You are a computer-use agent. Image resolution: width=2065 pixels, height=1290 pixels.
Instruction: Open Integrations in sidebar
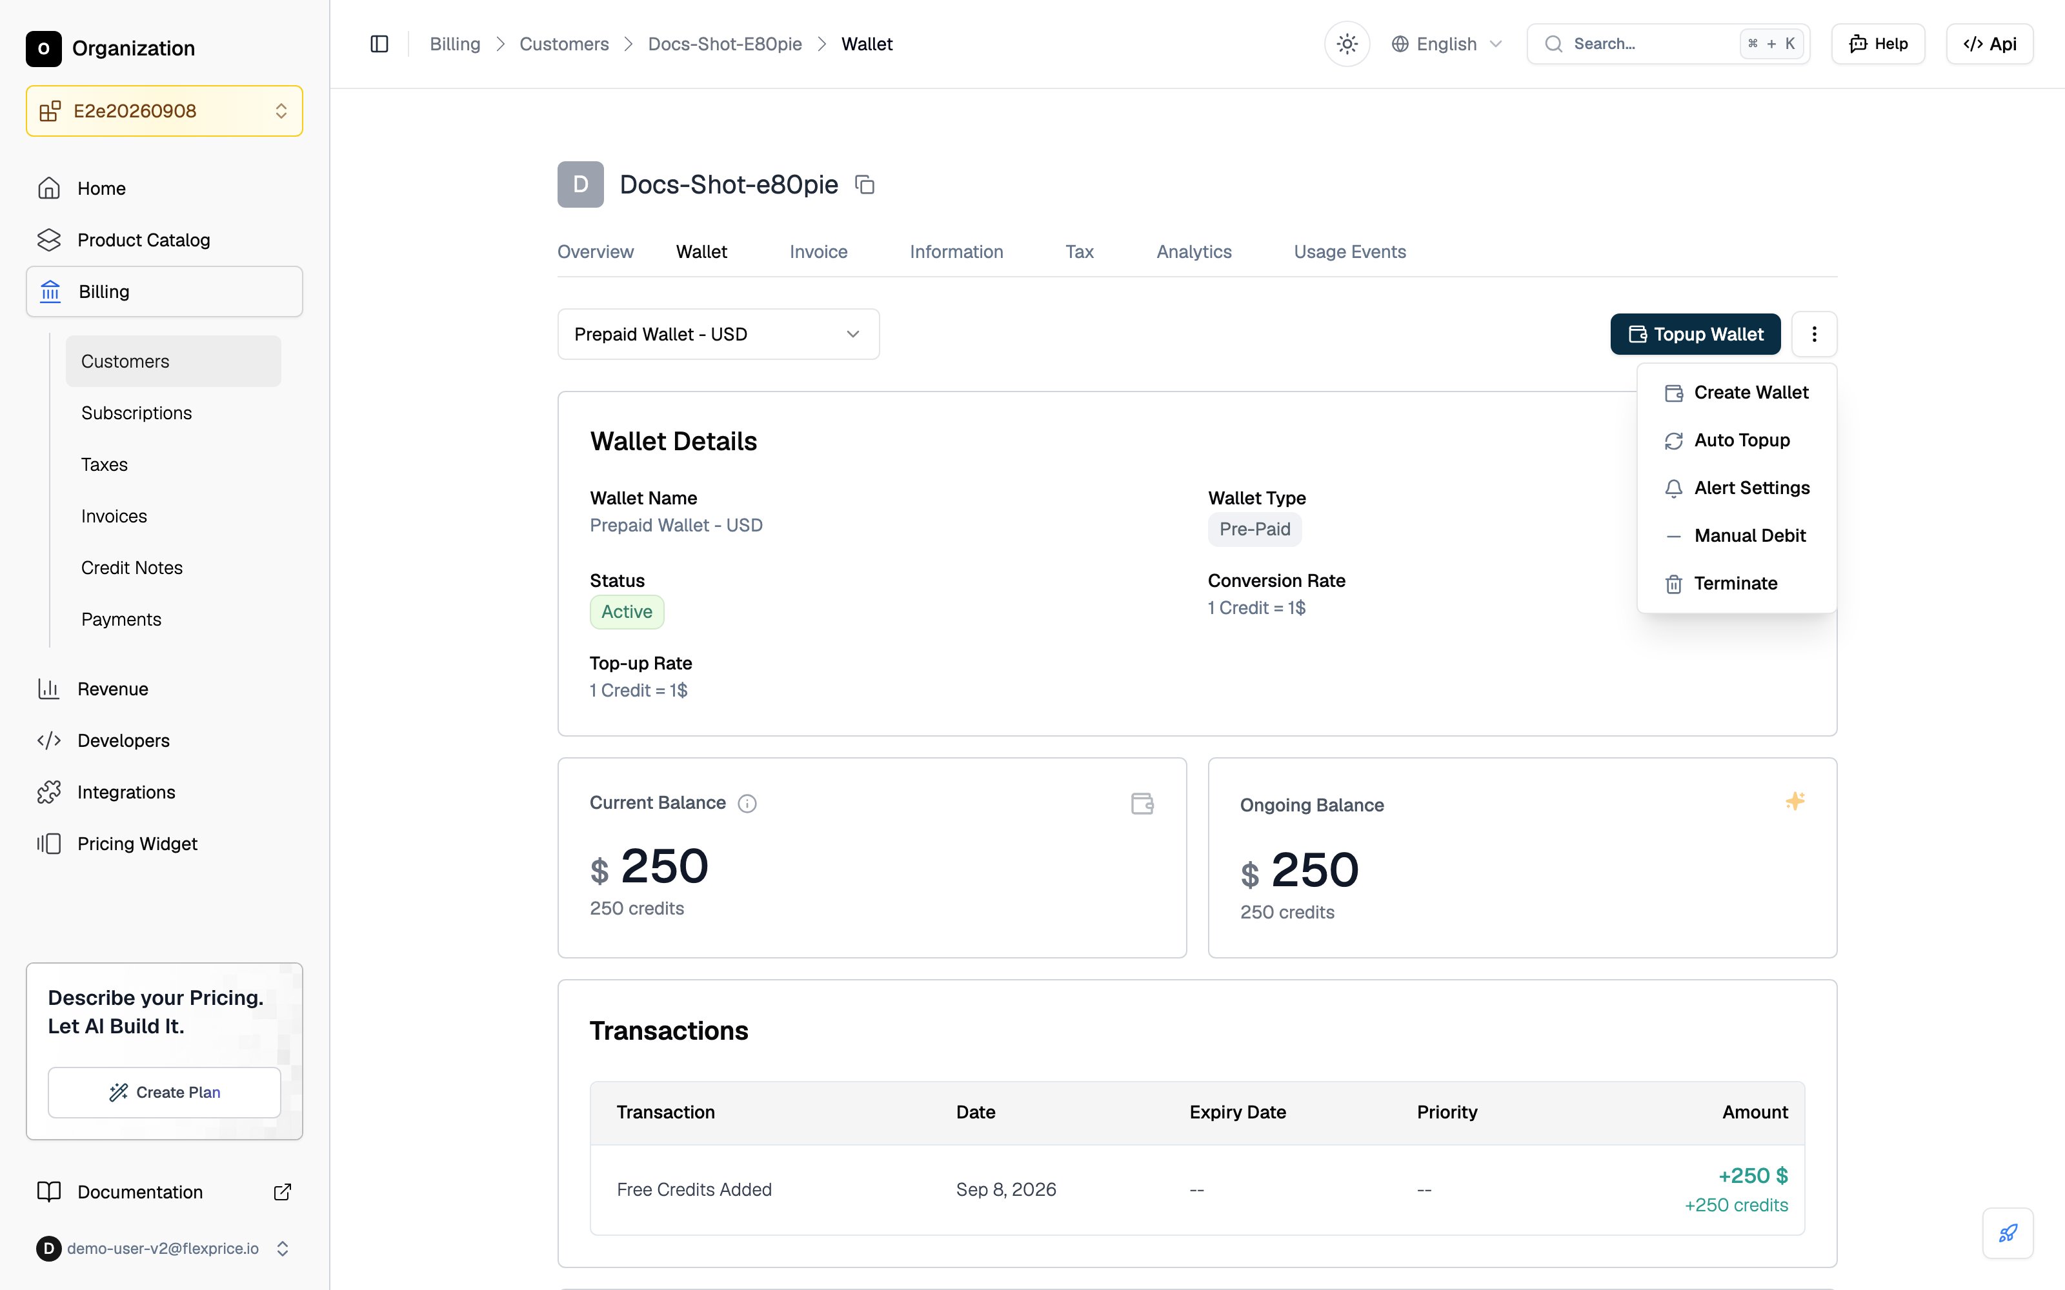coord(164,792)
